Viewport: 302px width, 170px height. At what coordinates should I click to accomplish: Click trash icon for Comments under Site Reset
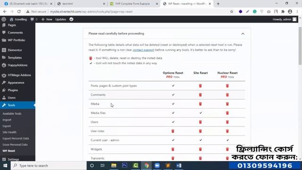pyautogui.click(x=200, y=95)
